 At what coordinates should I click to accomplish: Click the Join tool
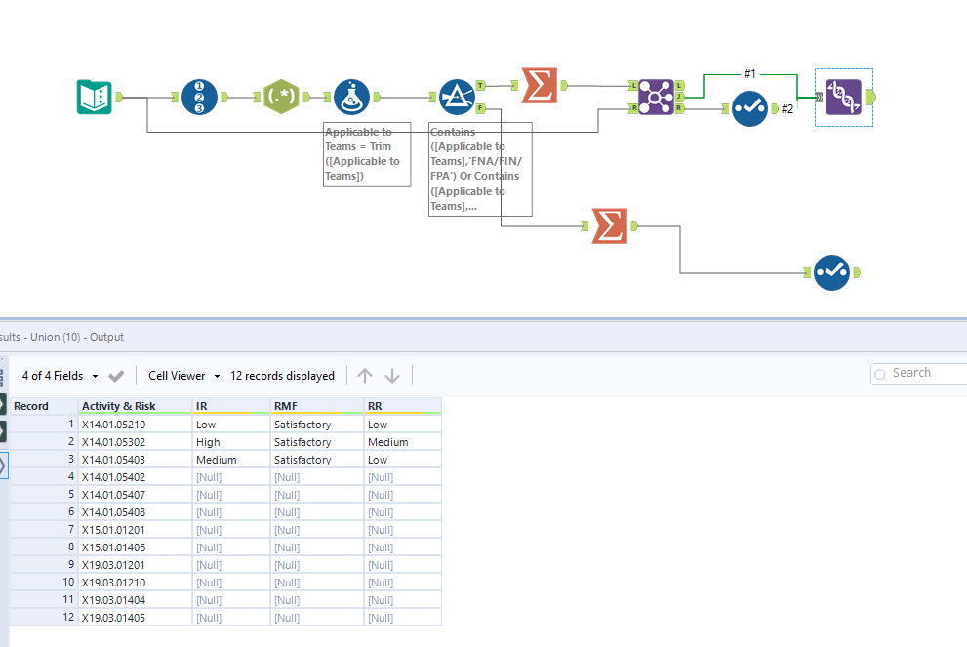[x=657, y=97]
